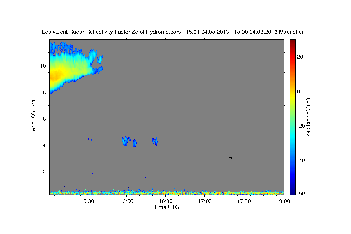
Task: Click the height tick label '10'
Action: tap(43, 66)
